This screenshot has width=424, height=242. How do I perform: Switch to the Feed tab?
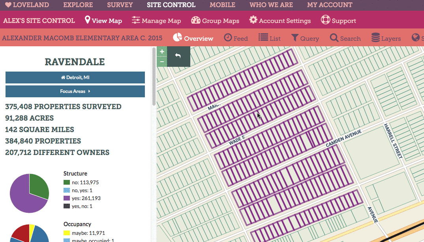(236, 38)
